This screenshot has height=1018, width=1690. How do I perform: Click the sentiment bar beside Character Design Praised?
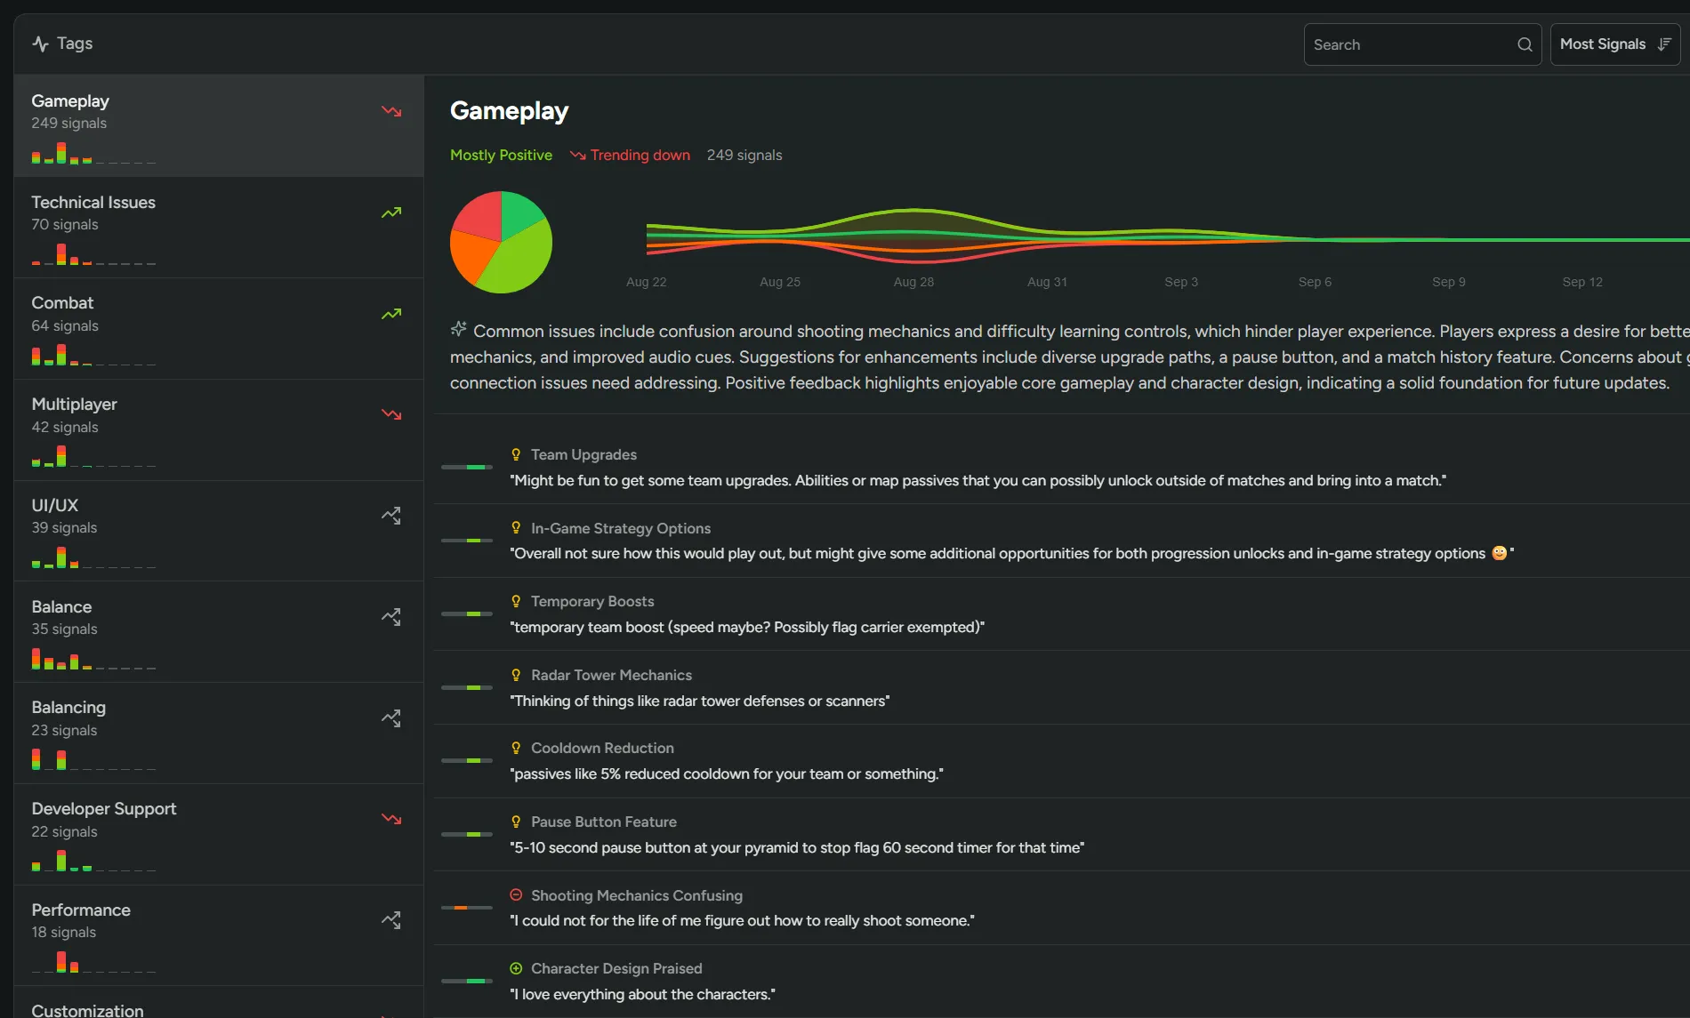(x=467, y=981)
